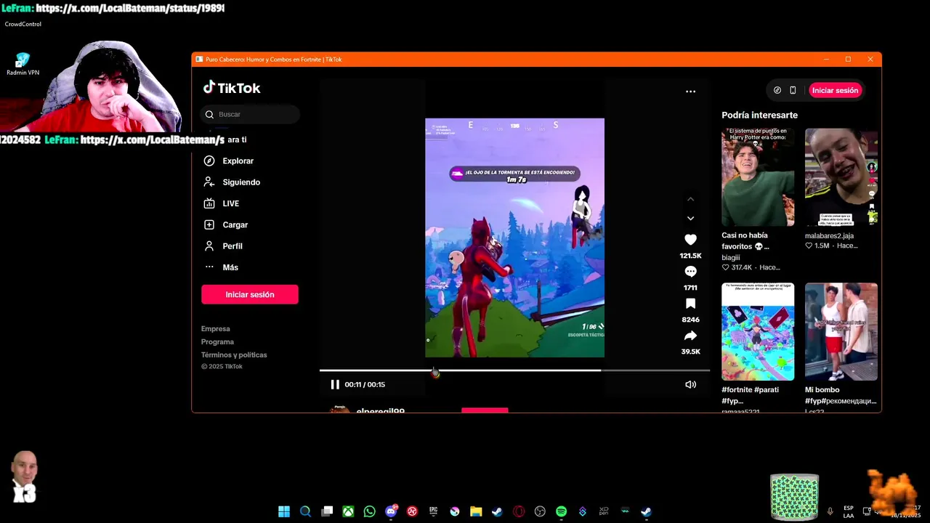Open File Explorer from taskbar
Screen dimensions: 930x523
(476, 511)
